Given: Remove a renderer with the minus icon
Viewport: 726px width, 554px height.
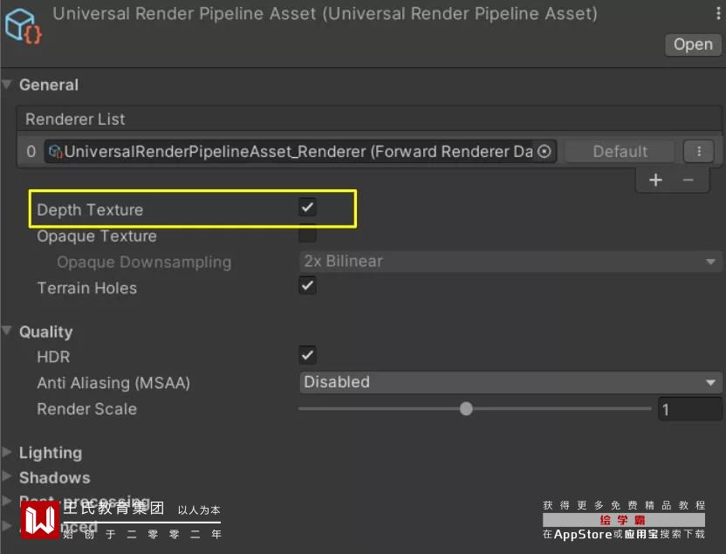Looking at the screenshot, I should (688, 180).
